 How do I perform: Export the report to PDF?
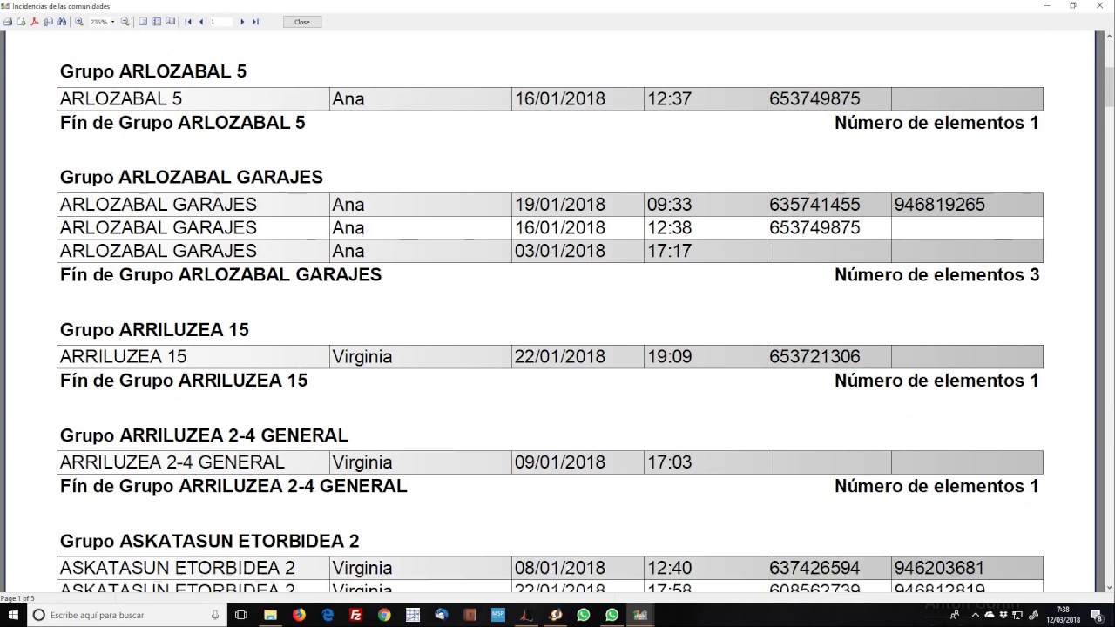point(35,22)
